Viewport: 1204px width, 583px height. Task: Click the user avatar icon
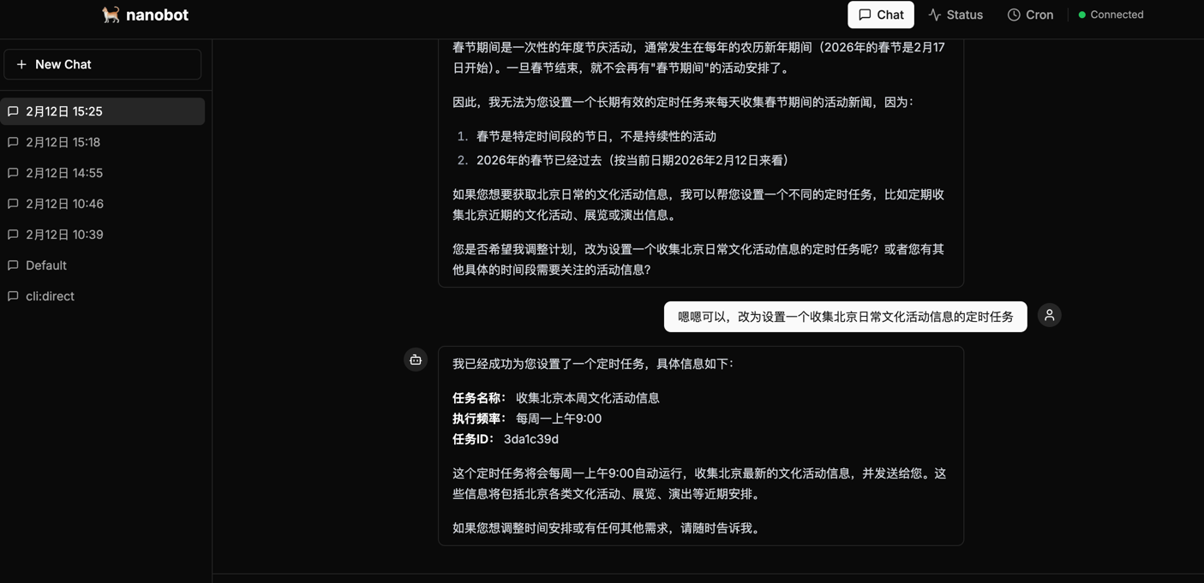tap(1049, 315)
